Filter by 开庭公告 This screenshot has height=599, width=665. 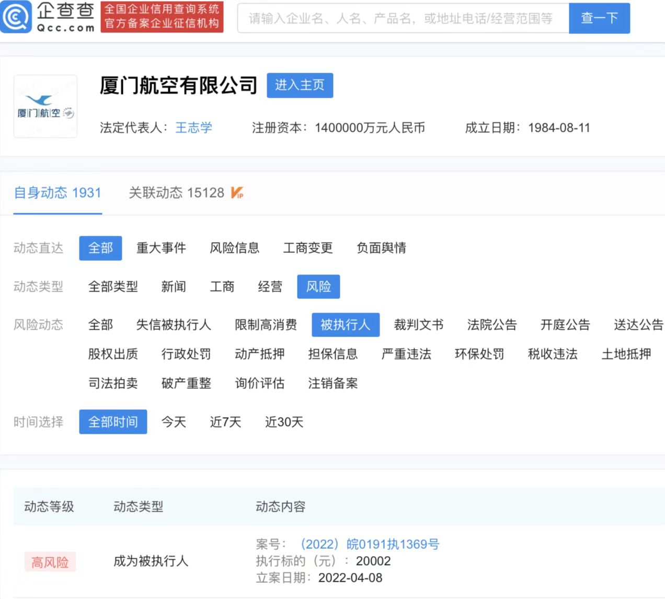(565, 325)
